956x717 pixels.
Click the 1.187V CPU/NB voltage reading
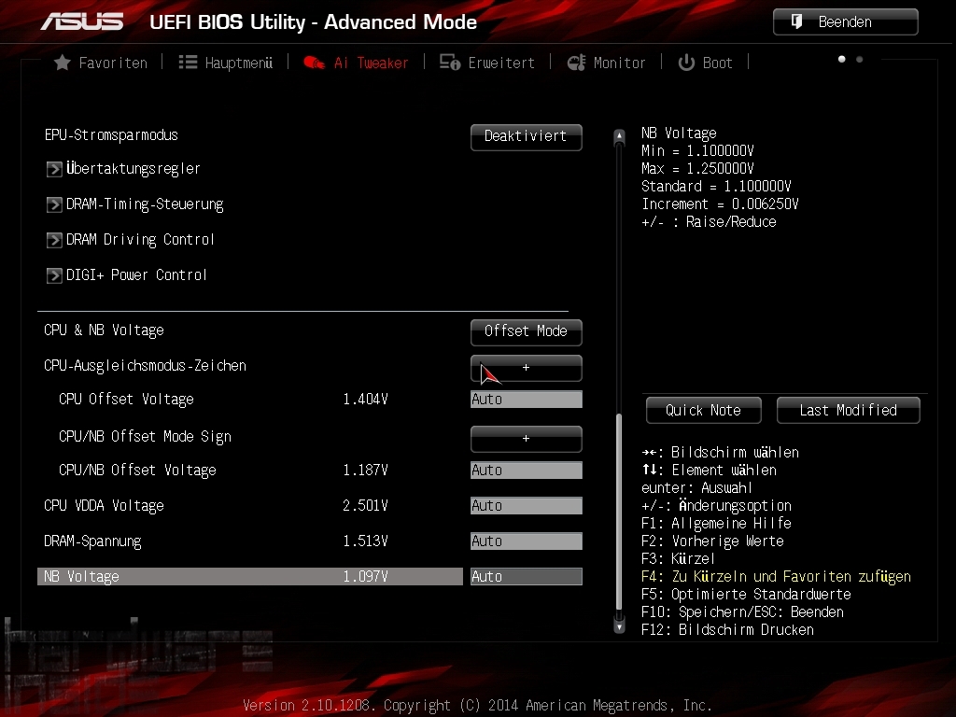[x=365, y=471]
